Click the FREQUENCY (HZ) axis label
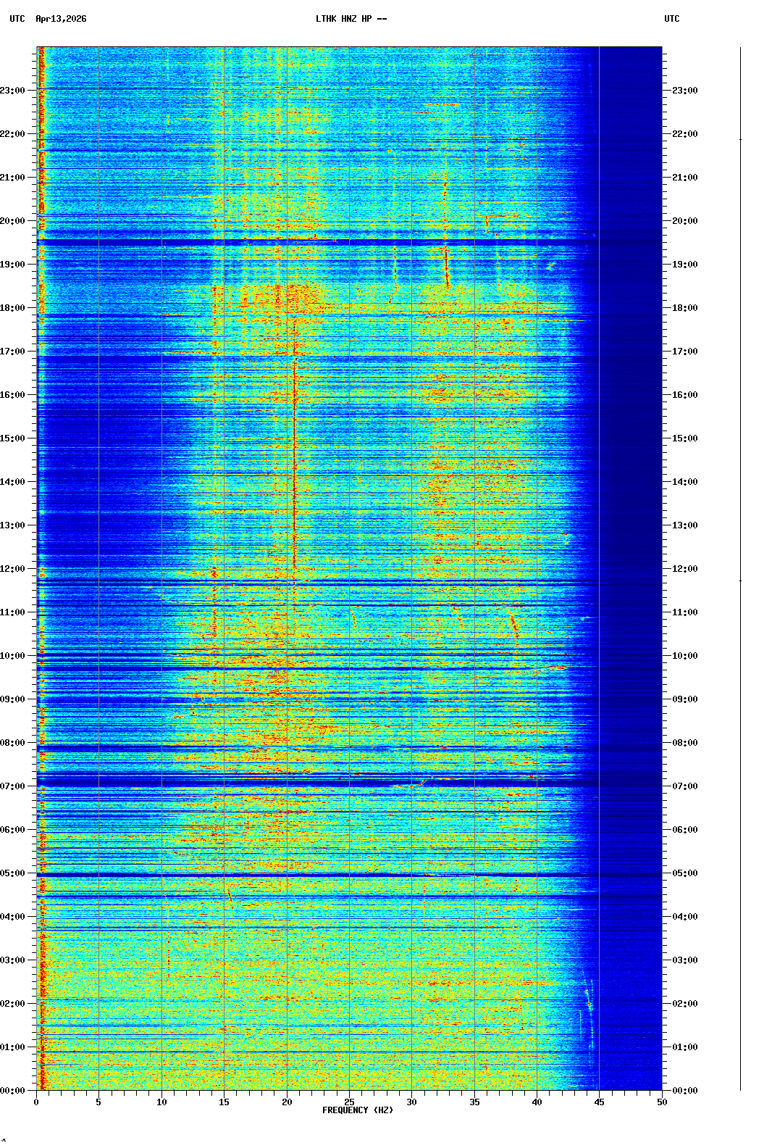This screenshot has height=1148, width=772. point(357,1110)
